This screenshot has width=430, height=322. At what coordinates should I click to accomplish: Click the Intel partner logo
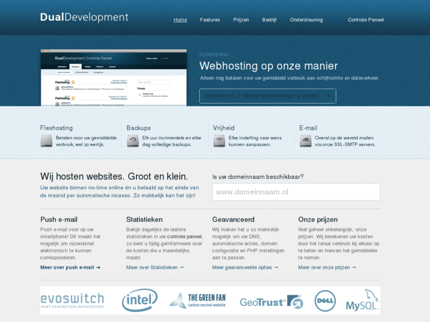tap(140, 300)
